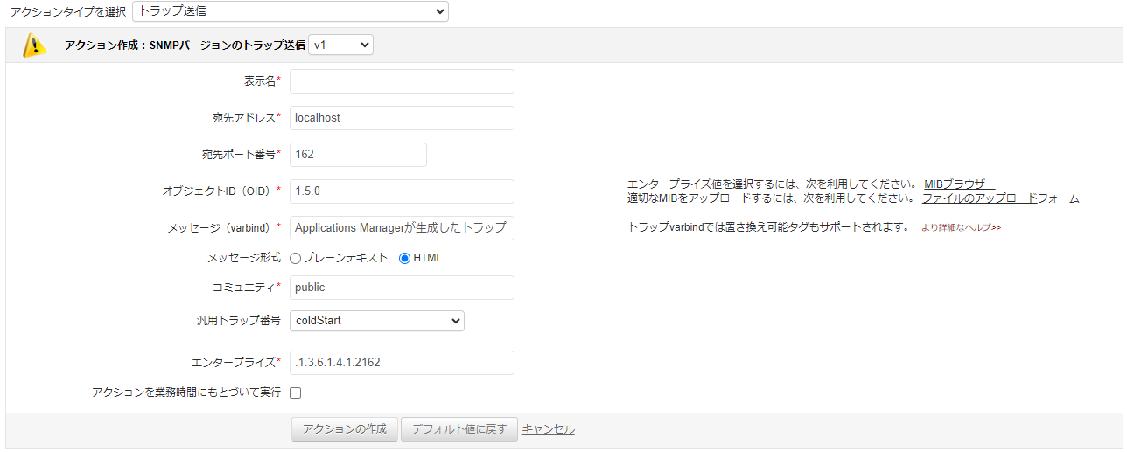
Task: Select the HTML message format radio button
Action: coord(404,258)
